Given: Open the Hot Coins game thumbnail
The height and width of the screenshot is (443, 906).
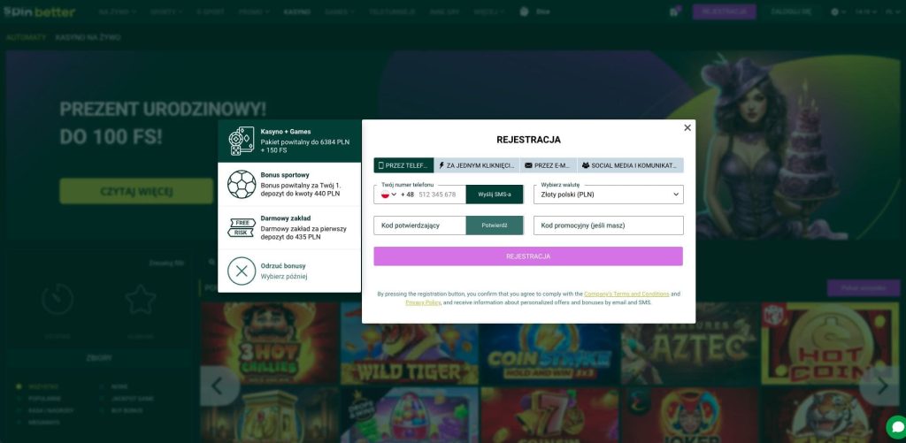Looking at the screenshot, I should click(830, 344).
